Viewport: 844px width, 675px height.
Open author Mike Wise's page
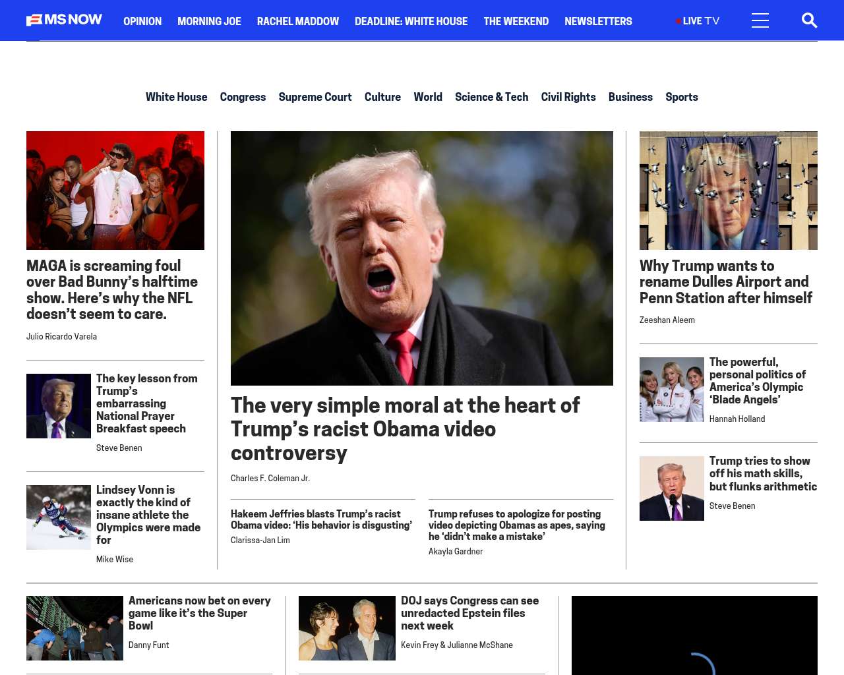point(115,559)
